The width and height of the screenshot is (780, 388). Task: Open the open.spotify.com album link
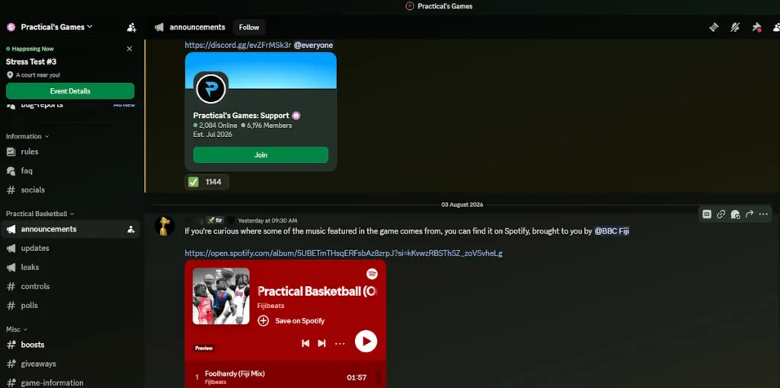344,253
